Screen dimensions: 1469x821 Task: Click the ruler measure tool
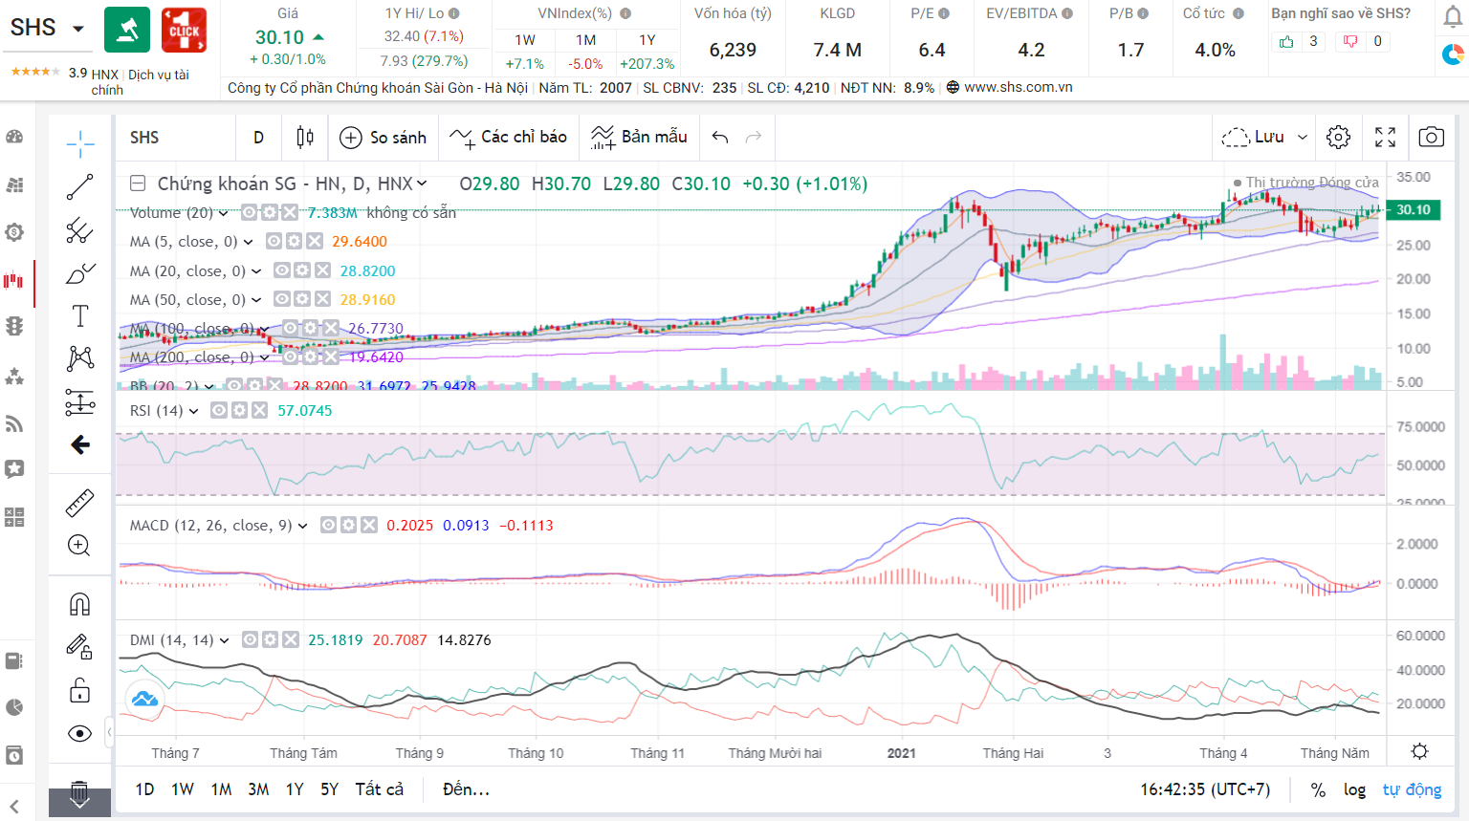point(80,503)
